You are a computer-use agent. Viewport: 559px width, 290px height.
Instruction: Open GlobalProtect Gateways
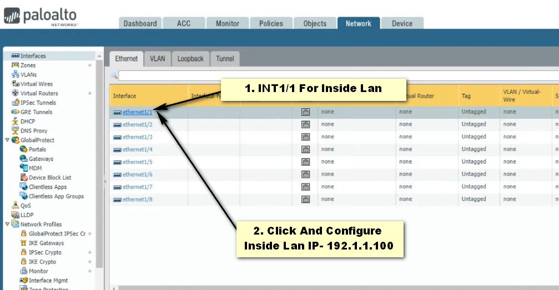pos(41,159)
